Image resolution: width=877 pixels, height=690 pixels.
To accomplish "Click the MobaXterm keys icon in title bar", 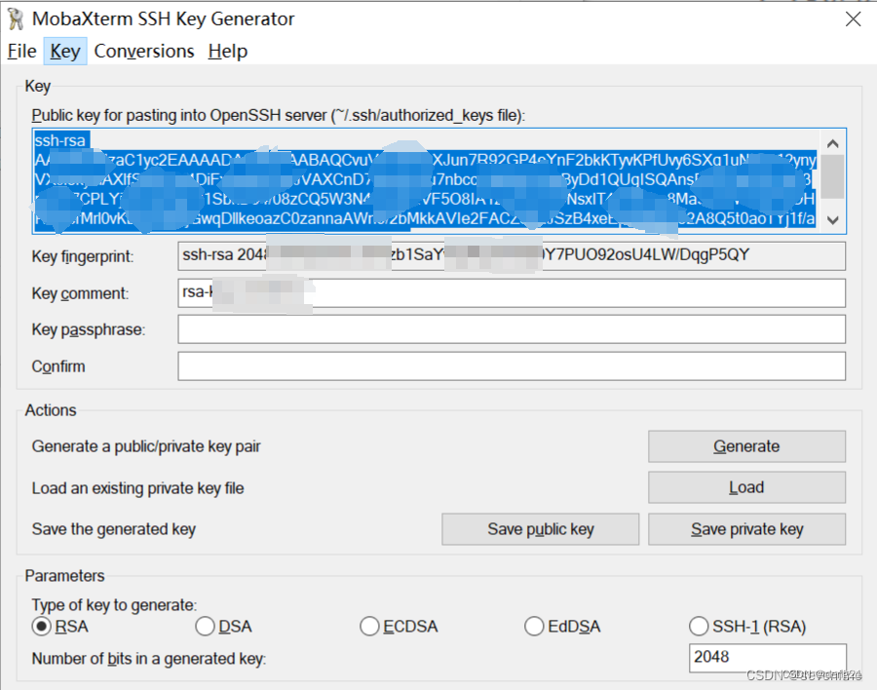I will [16, 19].
